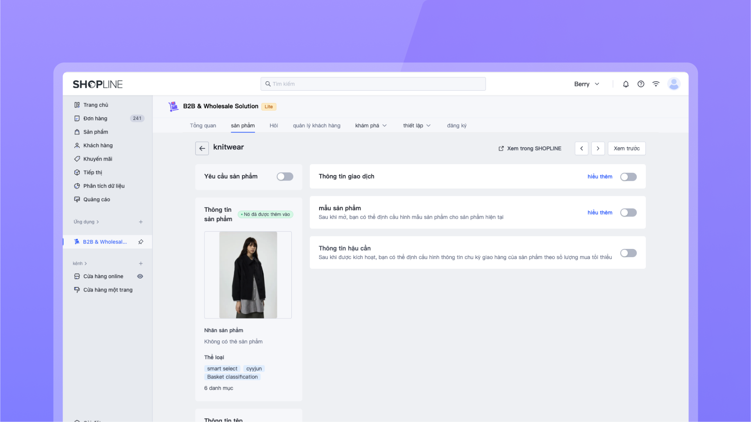The height and width of the screenshot is (422, 751).
Task: Toggle Cửa hàng online visibility eye
Action: pos(140,276)
